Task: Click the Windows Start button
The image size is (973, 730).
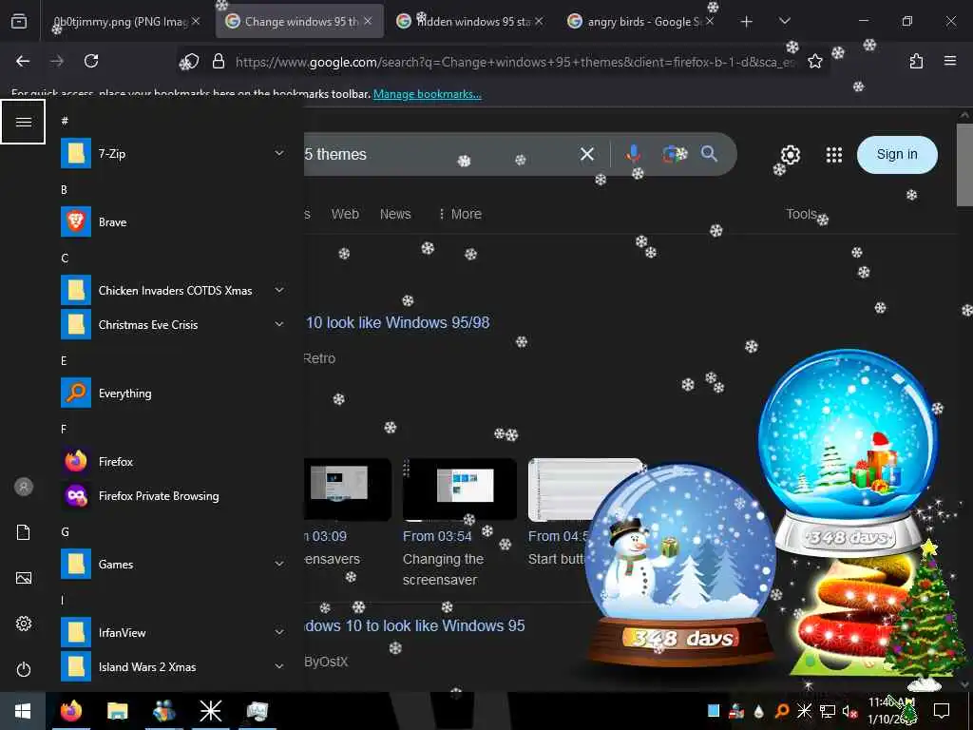Action: [x=23, y=711]
